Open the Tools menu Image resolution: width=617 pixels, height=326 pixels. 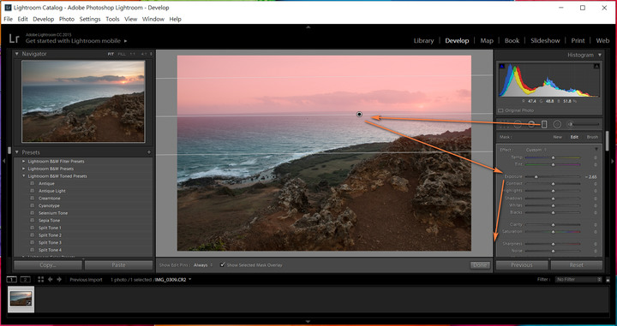(112, 19)
